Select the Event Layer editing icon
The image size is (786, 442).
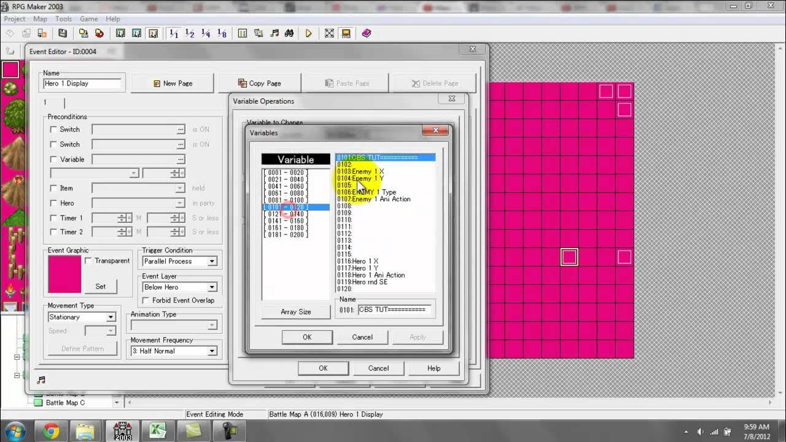pos(153,33)
